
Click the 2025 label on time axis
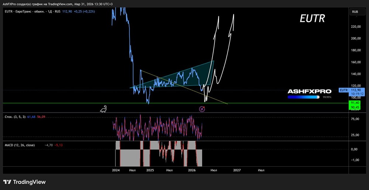coord(150,170)
